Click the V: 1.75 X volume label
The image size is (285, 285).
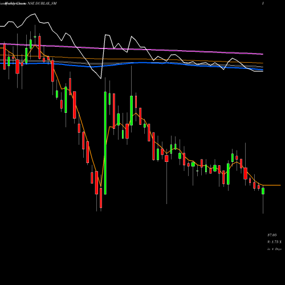tap(274, 242)
